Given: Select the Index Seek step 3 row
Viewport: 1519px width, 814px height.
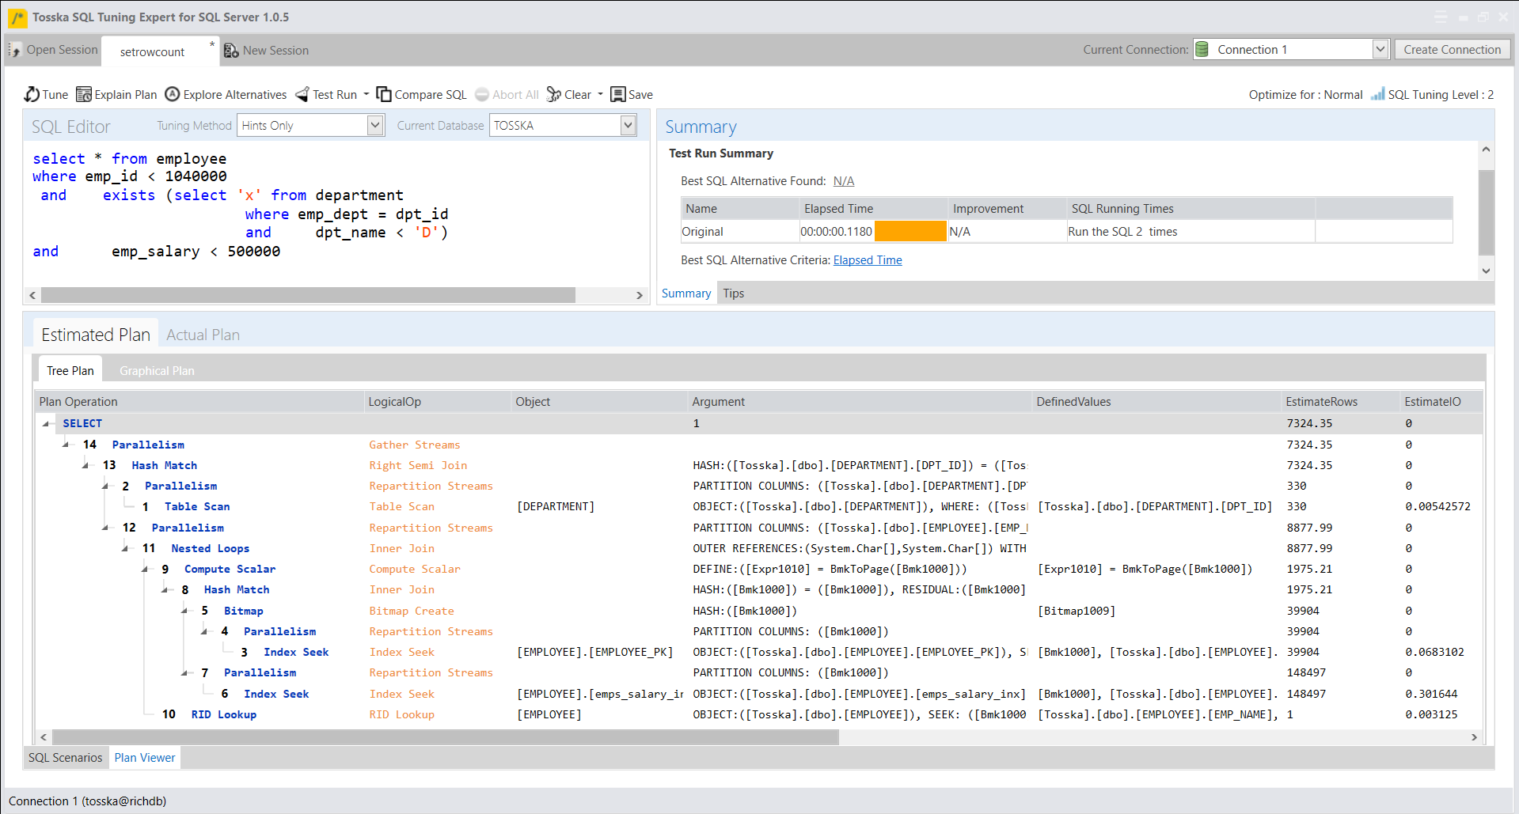Looking at the screenshot, I should 758,652.
